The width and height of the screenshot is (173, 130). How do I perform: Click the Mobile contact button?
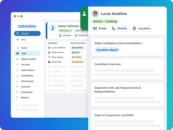click(119, 28)
